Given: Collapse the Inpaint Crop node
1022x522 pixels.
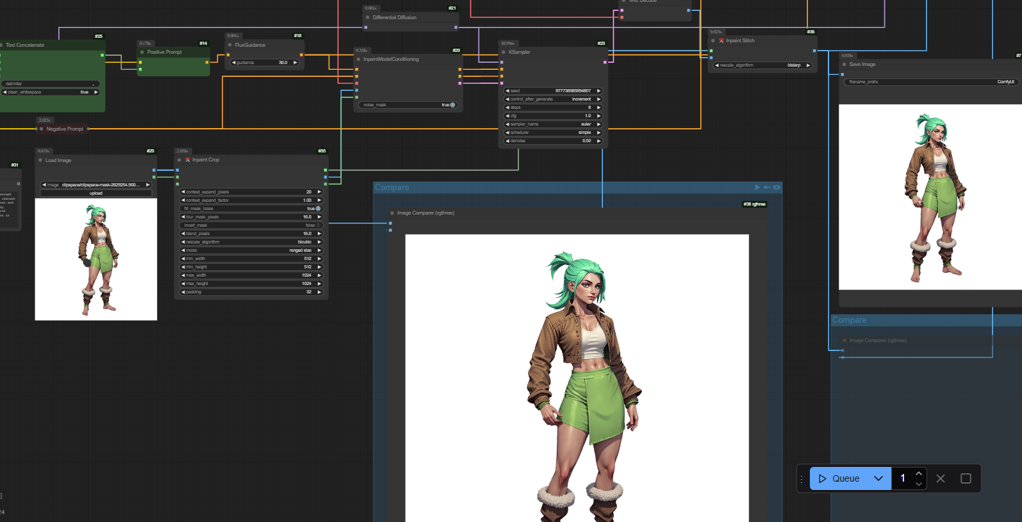Looking at the screenshot, I should point(179,160).
